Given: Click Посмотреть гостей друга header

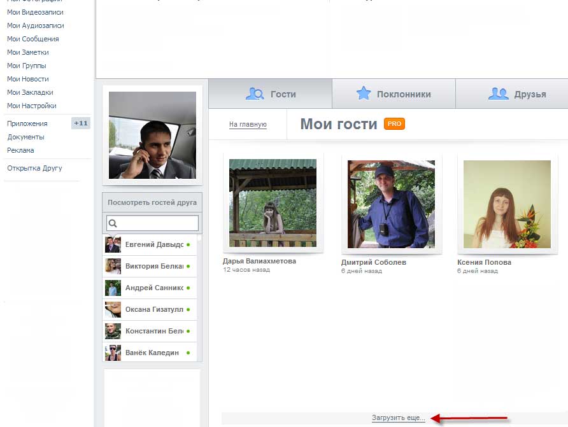Looking at the screenshot, I should (x=152, y=202).
